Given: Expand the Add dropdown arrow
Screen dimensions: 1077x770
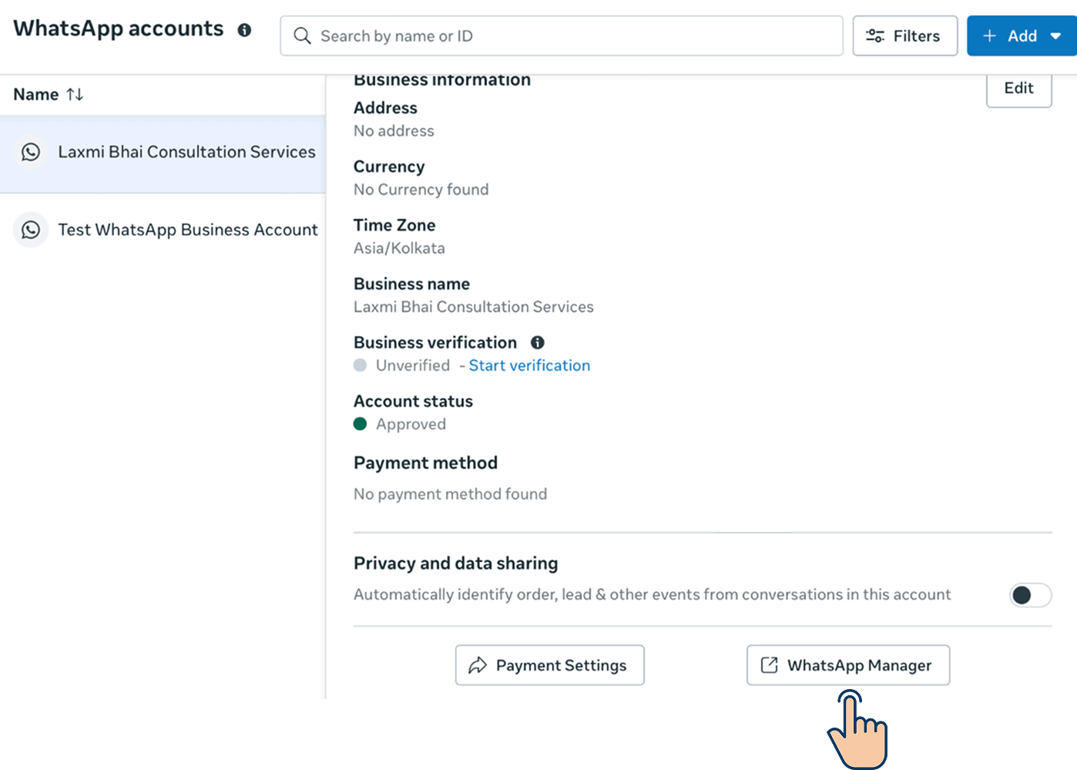Looking at the screenshot, I should (x=1055, y=36).
